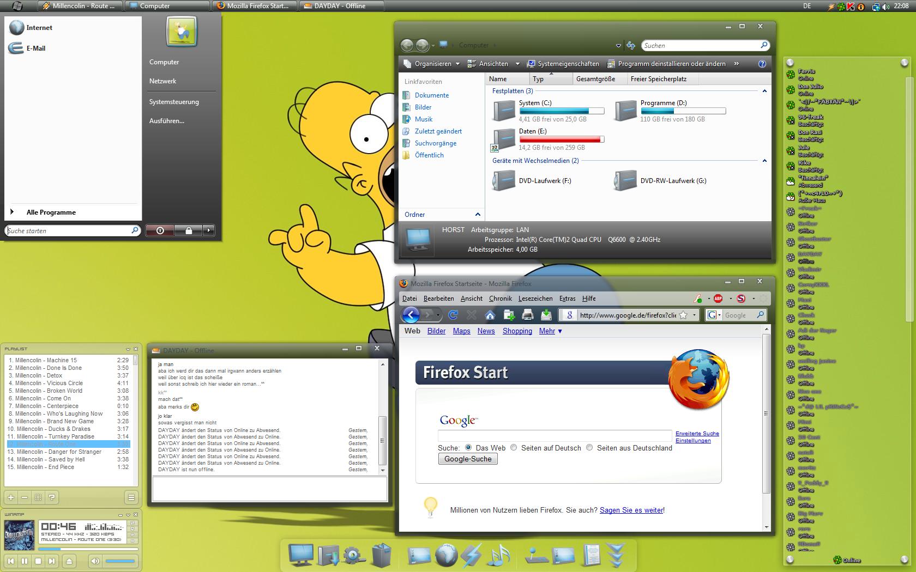Skip to next track in Winamp

click(x=52, y=561)
